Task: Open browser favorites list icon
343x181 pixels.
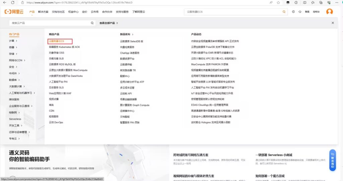Action: 313,3
